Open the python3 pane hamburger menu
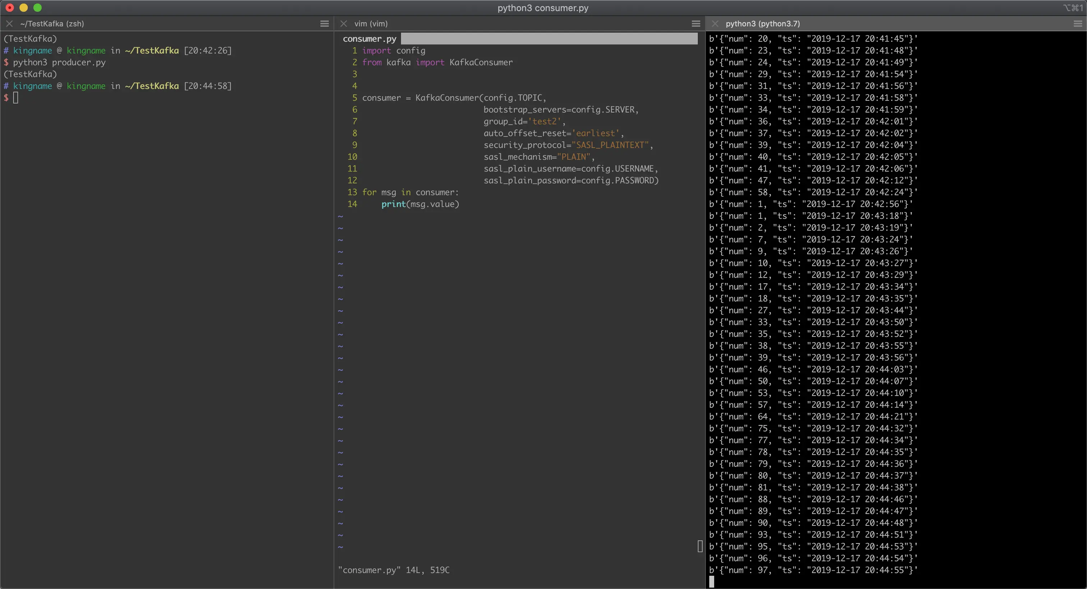1087x589 pixels. (x=1077, y=24)
